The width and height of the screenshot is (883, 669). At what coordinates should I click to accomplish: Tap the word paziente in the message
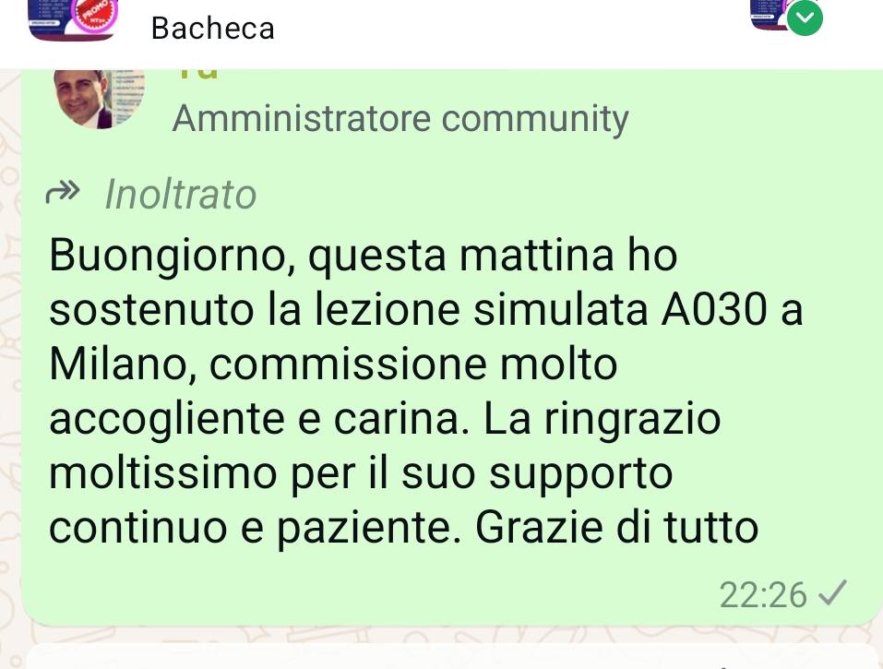pos(364,528)
